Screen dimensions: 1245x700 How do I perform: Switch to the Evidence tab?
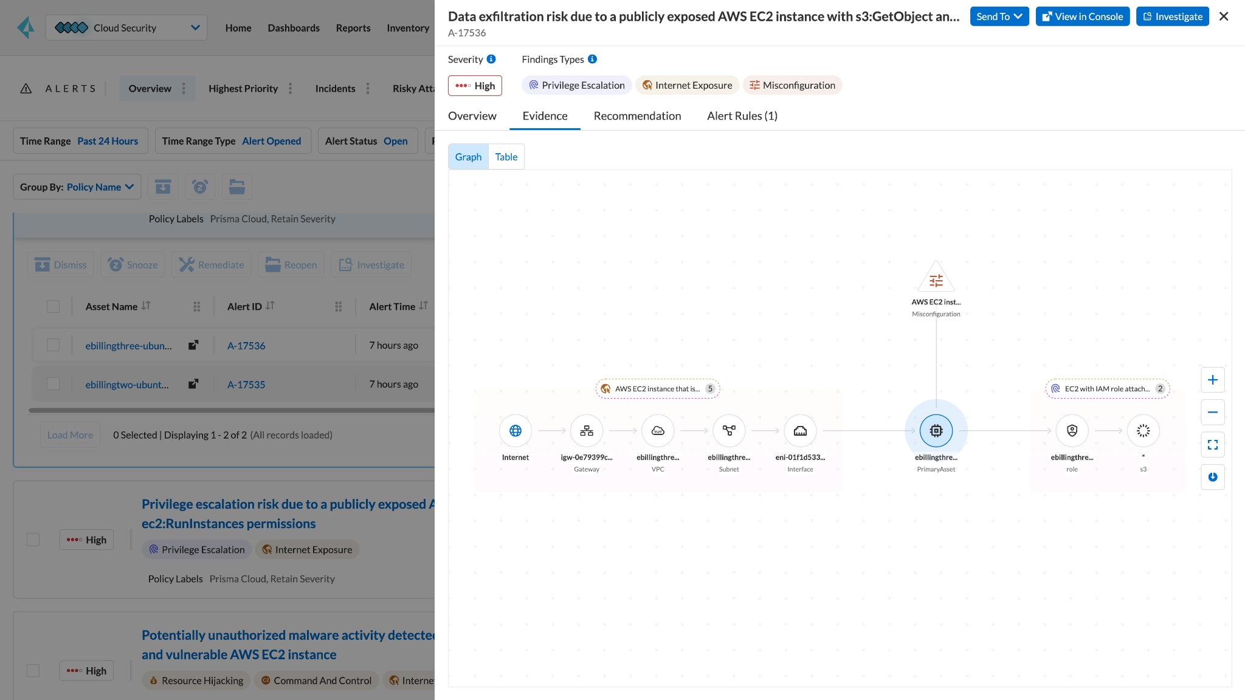(545, 115)
